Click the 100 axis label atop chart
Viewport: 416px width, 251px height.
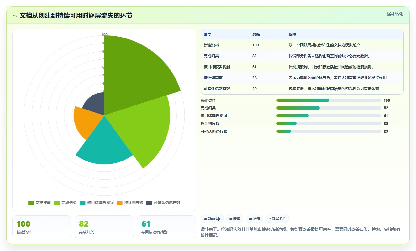tap(104, 35)
